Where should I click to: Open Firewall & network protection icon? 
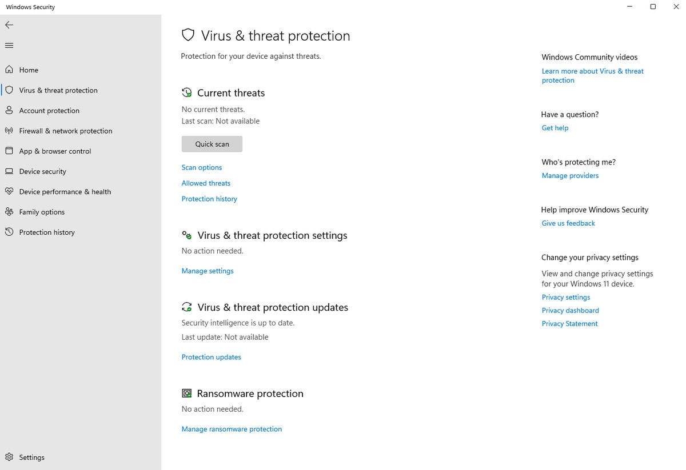9,131
